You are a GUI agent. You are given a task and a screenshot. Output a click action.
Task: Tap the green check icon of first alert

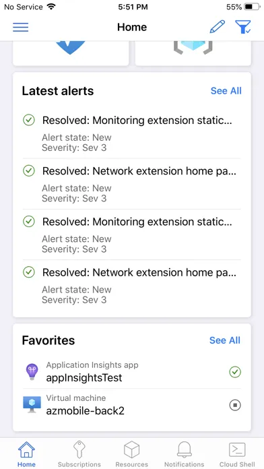29,120
